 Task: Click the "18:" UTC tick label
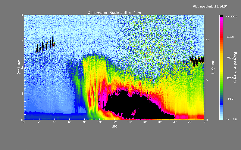pos(160,122)
